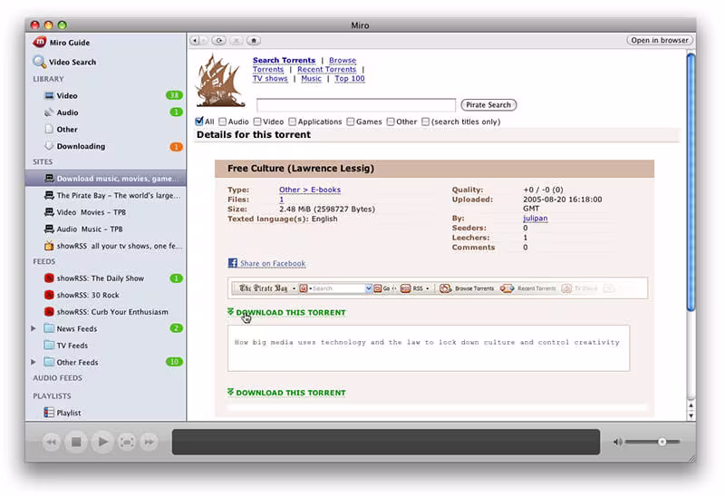Check the Audio category checkbox

[x=222, y=122]
